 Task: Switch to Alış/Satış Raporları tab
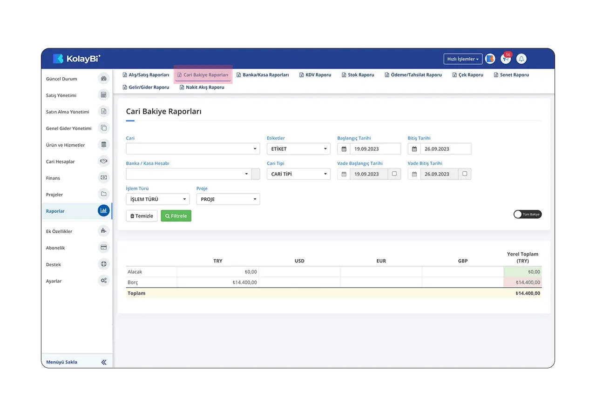146,75
